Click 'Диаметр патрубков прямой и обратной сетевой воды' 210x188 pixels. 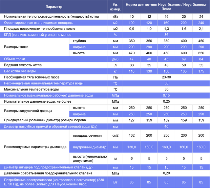[x=51, y=127]
